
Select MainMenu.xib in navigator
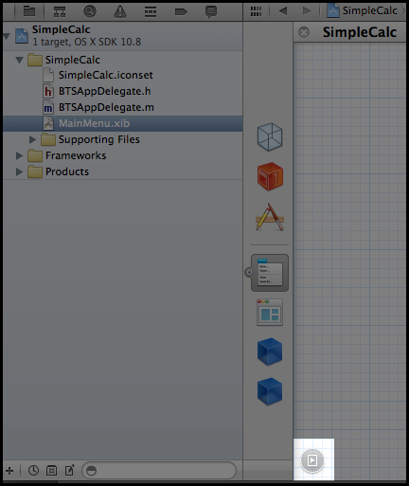pos(123,123)
